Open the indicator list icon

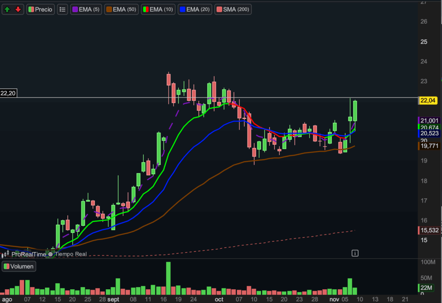tap(63, 9)
